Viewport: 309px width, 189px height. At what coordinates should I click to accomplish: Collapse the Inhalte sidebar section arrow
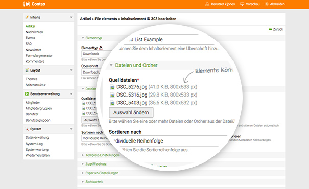click(x=71, y=17)
